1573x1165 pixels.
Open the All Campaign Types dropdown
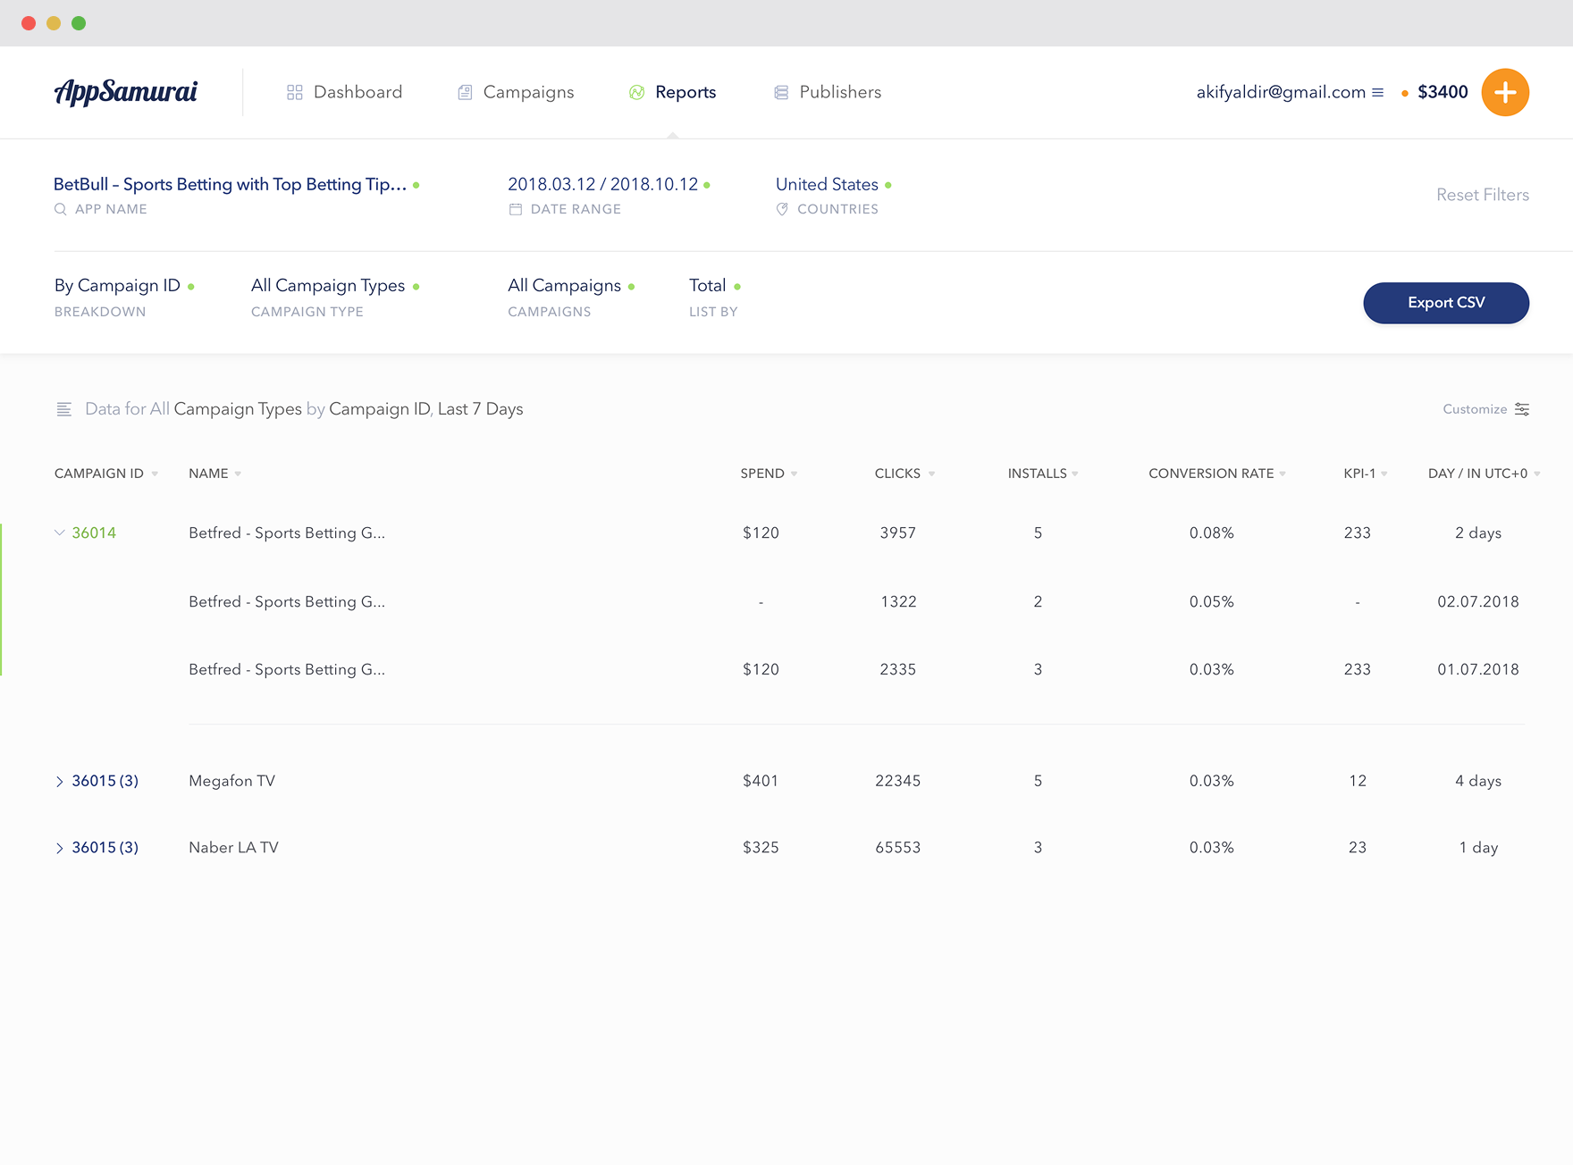click(x=328, y=285)
